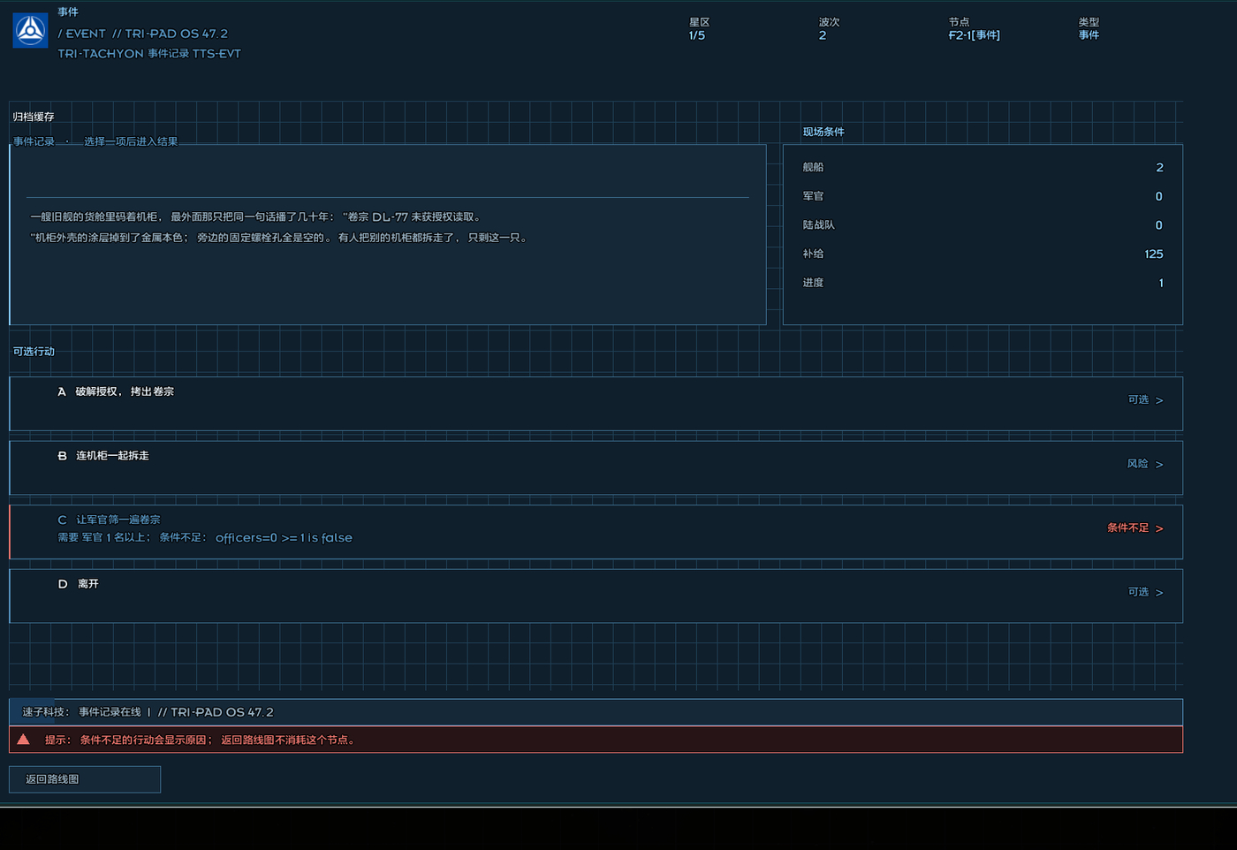
Task: Click the chevron arrow on option A
Action: point(1159,400)
